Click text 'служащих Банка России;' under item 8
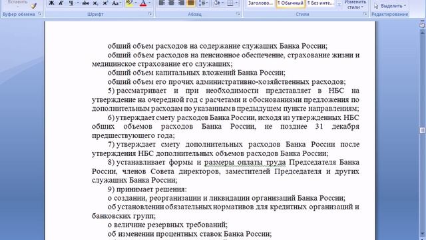The width and height of the screenshot is (426, 240). click(x=134, y=180)
